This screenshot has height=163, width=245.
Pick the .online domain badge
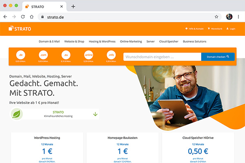click(x=88, y=55)
